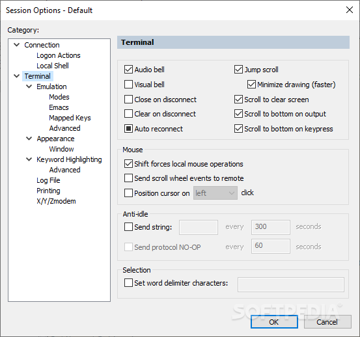The height and width of the screenshot is (337, 360).
Task: Enable the Visual bell checkbox
Action: click(x=128, y=85)
